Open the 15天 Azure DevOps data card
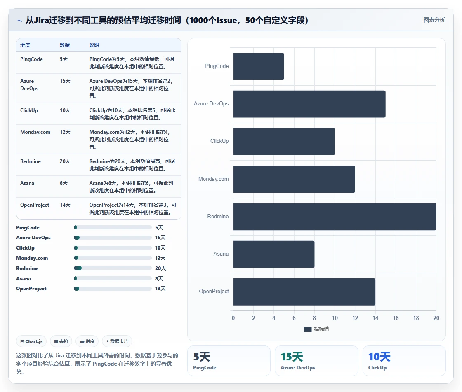The height and width of the screenshot is (392, 462). coord(316,361)
